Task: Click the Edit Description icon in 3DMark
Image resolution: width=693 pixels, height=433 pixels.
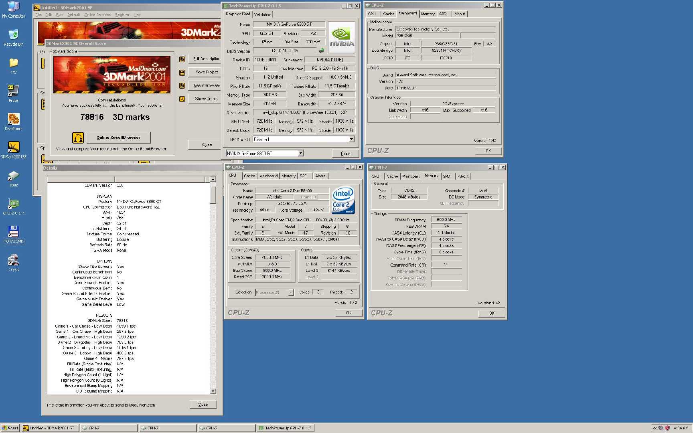Action: point(182,59)
